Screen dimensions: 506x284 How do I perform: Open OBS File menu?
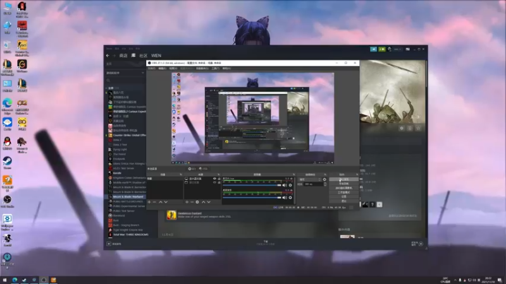151,69
